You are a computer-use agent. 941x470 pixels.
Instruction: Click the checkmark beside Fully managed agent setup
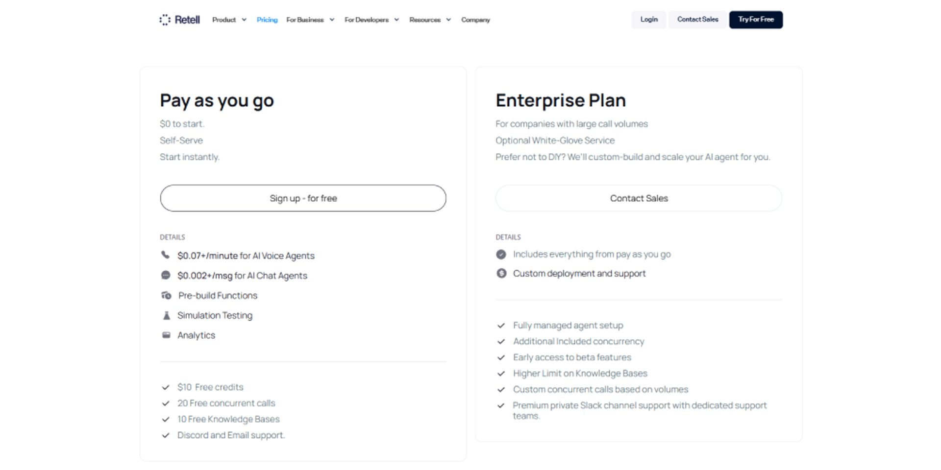tap(501, 326)
